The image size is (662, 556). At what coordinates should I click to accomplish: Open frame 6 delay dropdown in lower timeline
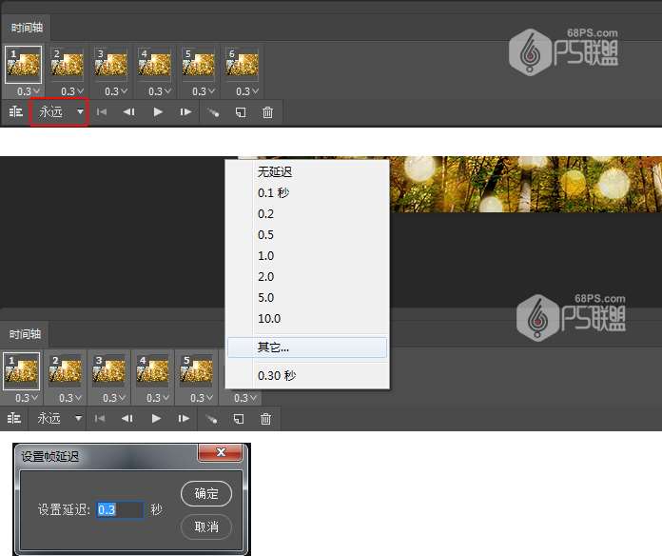tap(245, 398)
